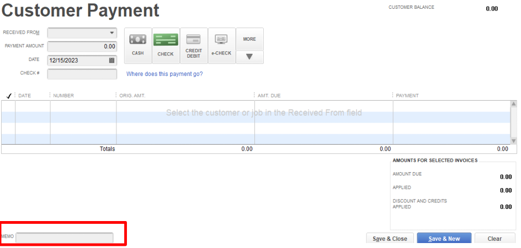521x248 pixels.
Task: Click into the Check # field
Action: pos(82,74)
